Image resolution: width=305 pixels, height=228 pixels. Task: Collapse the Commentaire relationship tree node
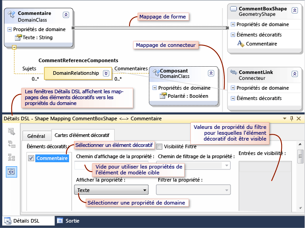[x=14, y=47]
